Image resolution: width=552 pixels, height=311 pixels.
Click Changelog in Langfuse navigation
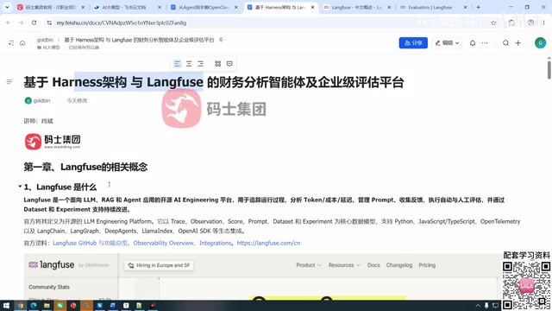[399, 265]
